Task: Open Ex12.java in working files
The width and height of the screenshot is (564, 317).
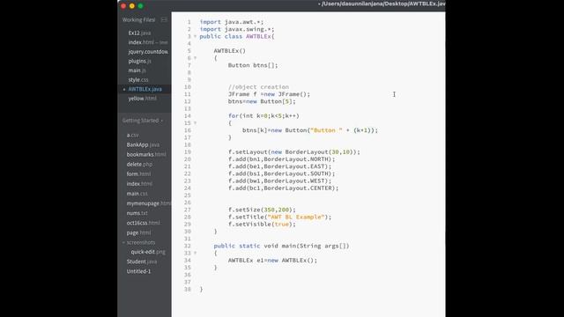Action: pos(139,33)
